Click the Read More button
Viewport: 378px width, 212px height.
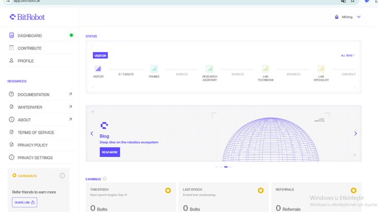click(x=110, y=152)
